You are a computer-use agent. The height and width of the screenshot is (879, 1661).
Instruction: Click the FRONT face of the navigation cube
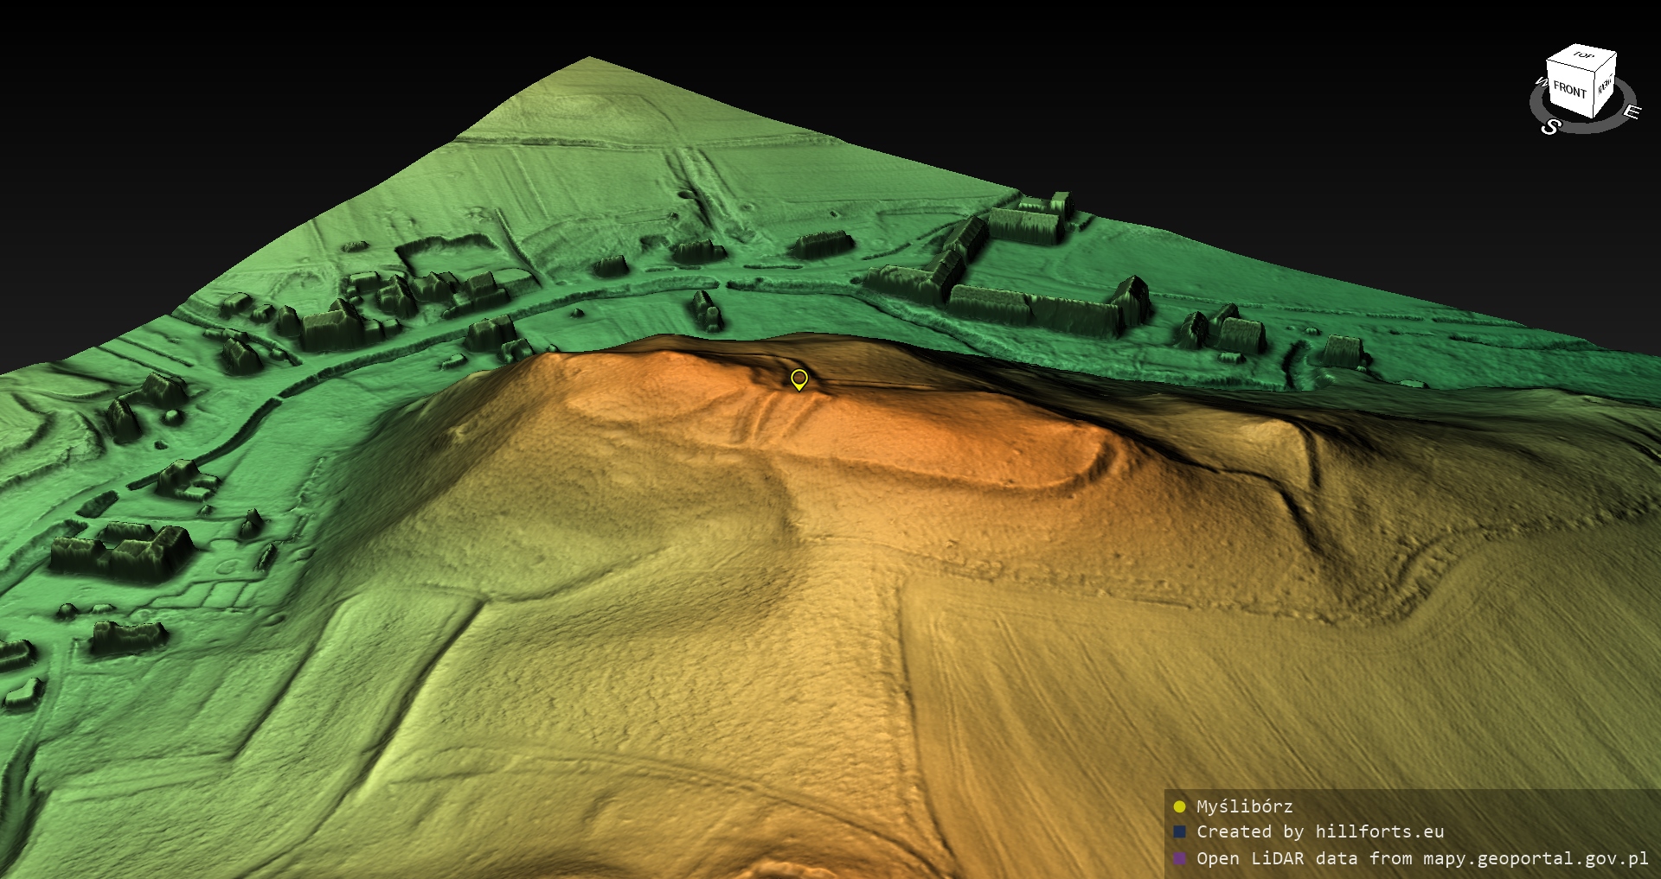[1568, 89]
